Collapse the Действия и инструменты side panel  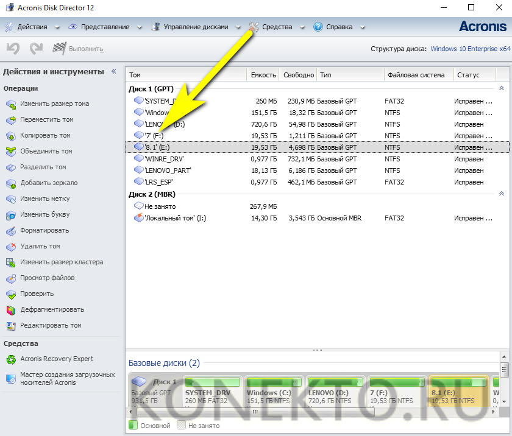click(113, 71)
